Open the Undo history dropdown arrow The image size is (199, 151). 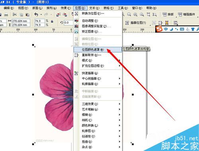tap(41, 15)
